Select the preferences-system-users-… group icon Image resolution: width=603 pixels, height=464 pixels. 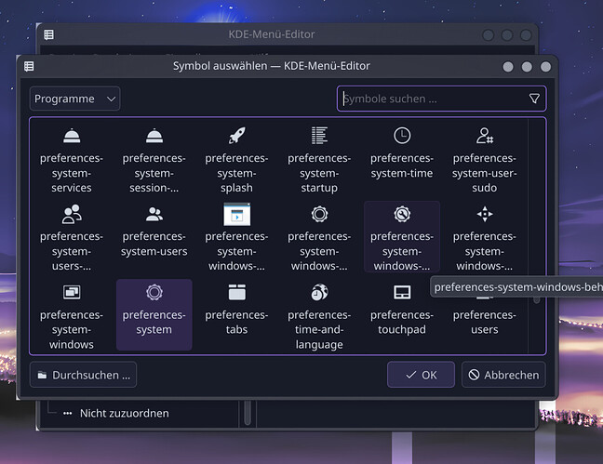tap(72, 214)
